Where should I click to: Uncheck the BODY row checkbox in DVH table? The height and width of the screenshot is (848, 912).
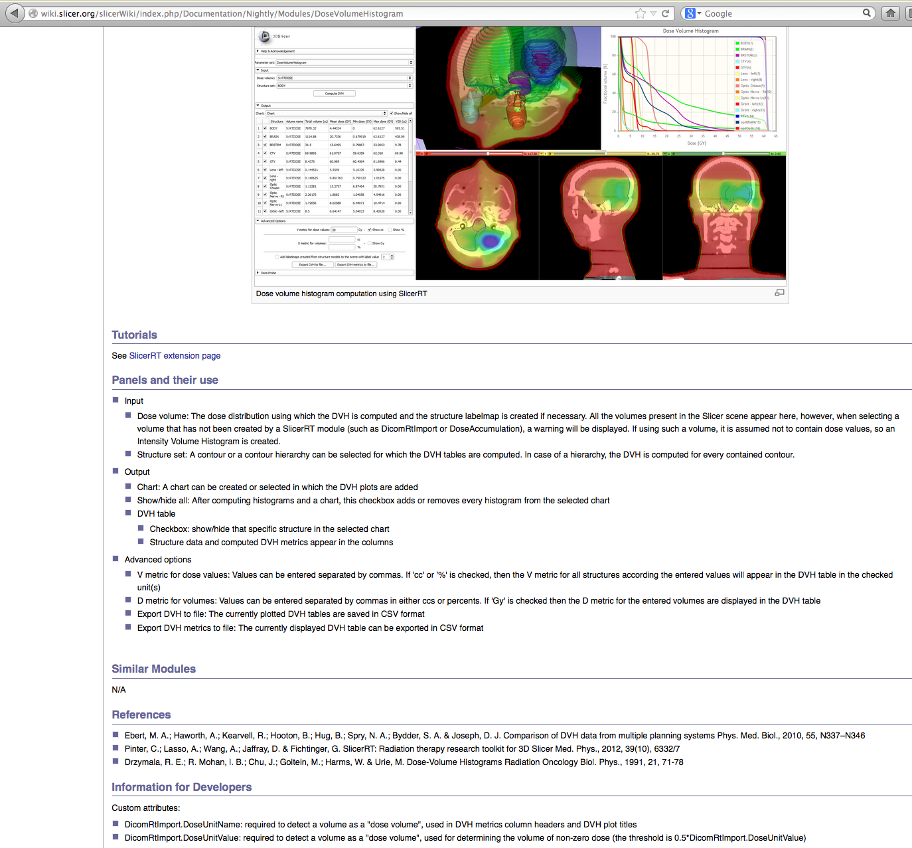[265, 128]
